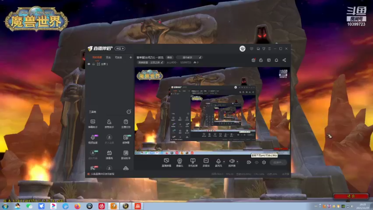Open the title bar inbox icon
The width and height of the screenshot is (373, 210).
[258, 49]
